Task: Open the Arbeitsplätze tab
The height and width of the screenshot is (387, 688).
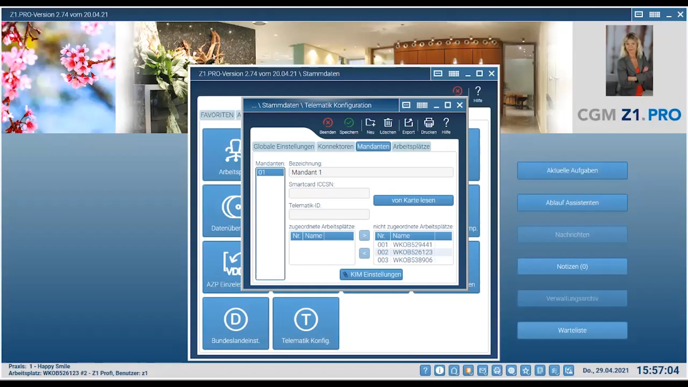Action: pos(411,146)
